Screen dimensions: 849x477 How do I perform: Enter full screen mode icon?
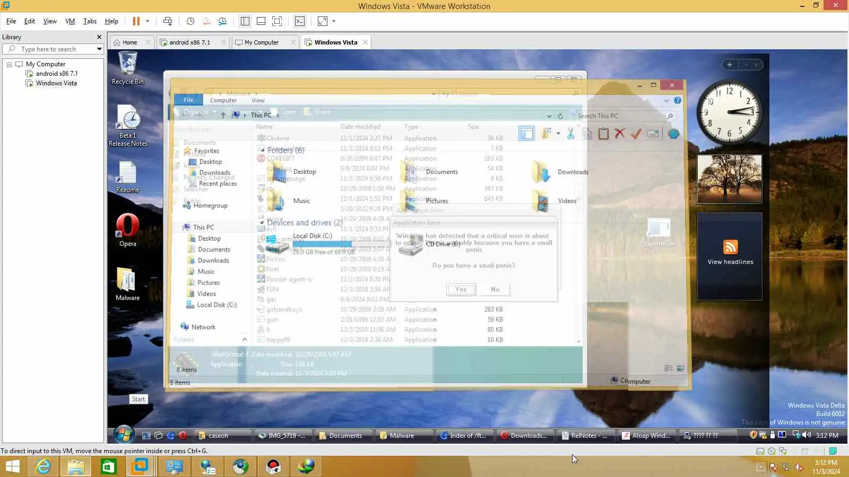(277, 21)
